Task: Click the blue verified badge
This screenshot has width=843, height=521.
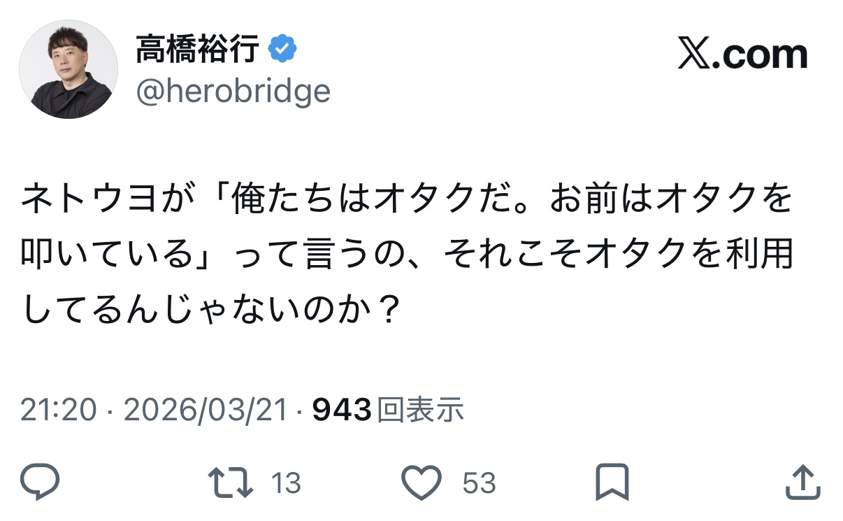Action: pyautogui.click(x=283, y=50)
